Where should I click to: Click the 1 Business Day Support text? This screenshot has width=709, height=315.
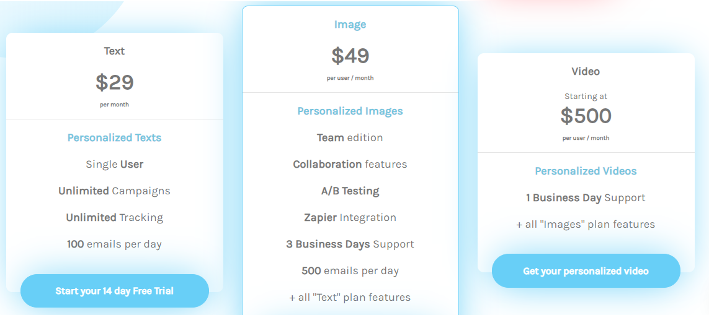click(586, 198)
